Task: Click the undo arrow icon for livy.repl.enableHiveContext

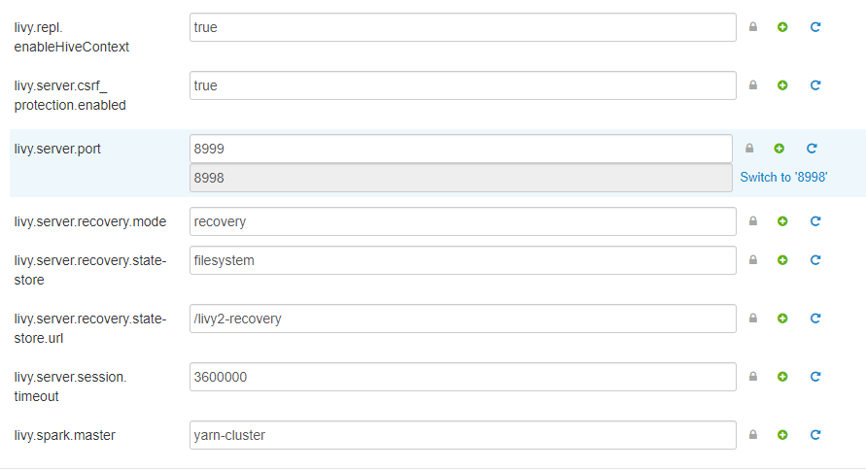Action: click(815, 27)
